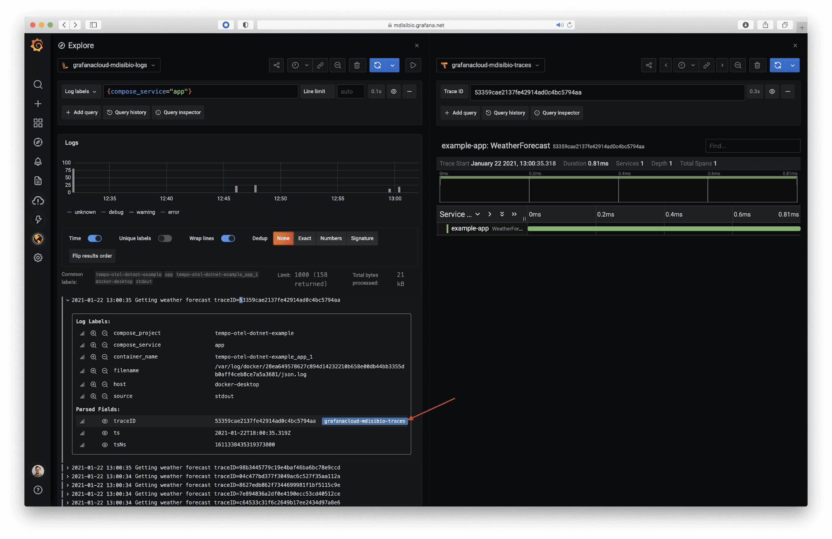Enable the Unique labels toggle
The image size is (832, 539).
[165, 238]
